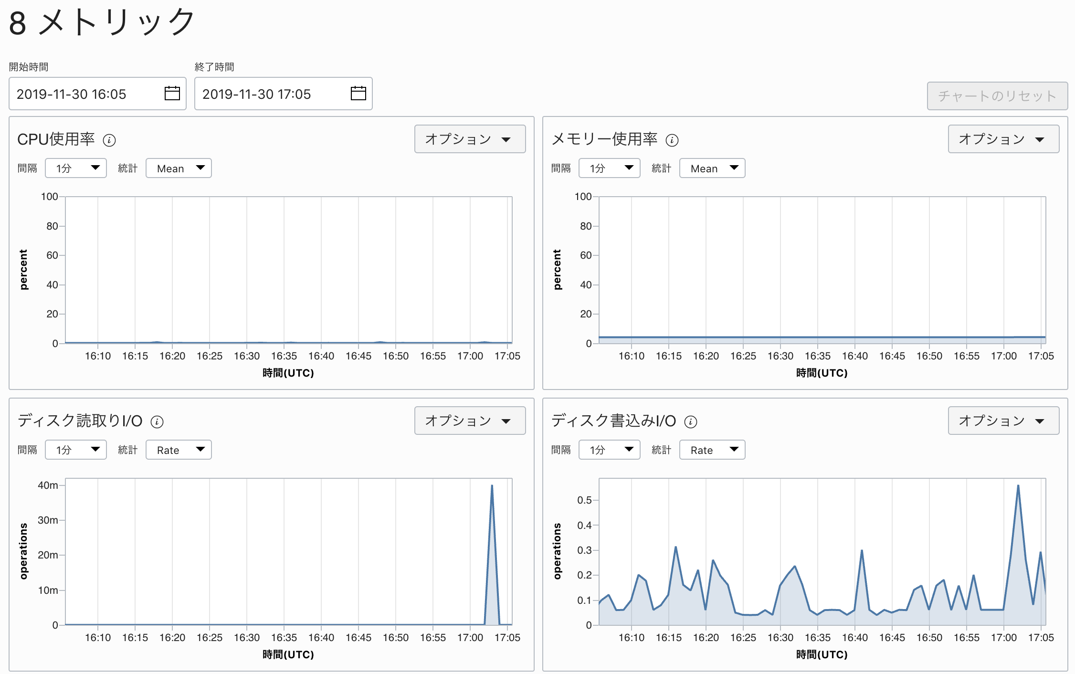The width and height of the screenshot is (1075, 674).
Task: Open the end time calendar picker
Action: coord(358,93)
